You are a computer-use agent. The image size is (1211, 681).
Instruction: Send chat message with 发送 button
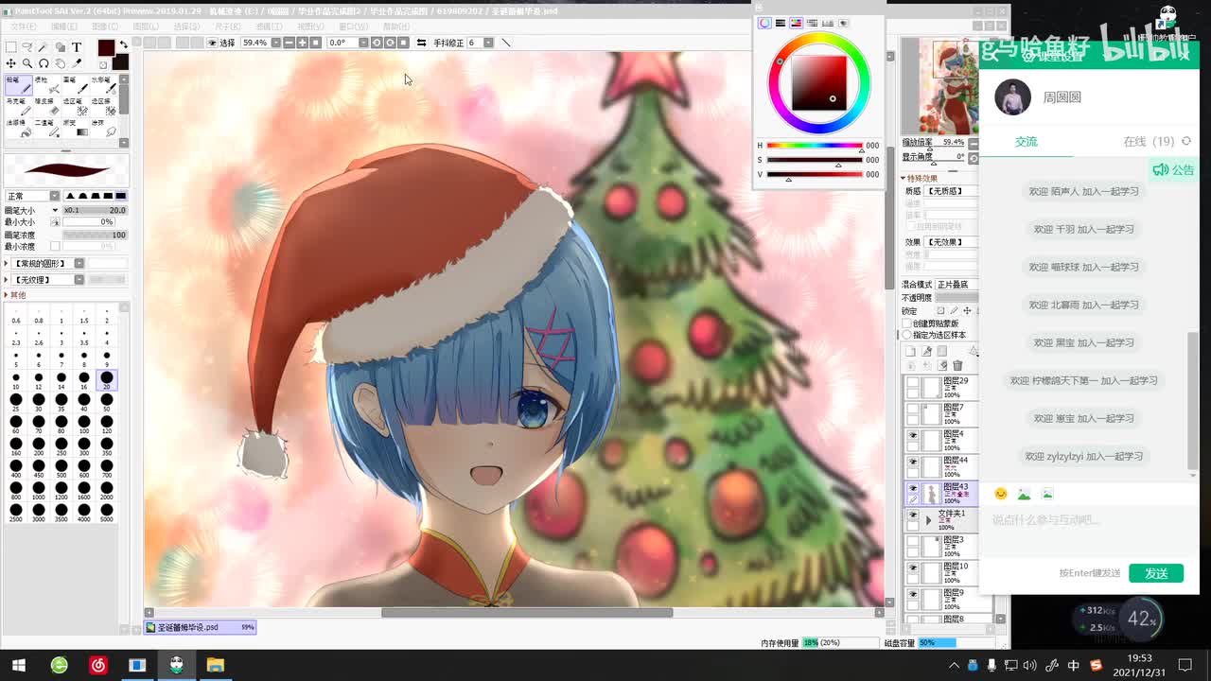1156,573
